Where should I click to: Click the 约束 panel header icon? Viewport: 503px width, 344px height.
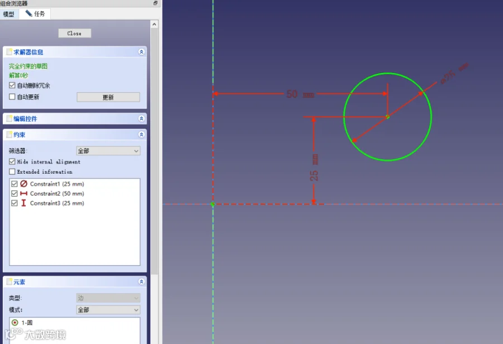pyautogui.click(x=10, y=135)
